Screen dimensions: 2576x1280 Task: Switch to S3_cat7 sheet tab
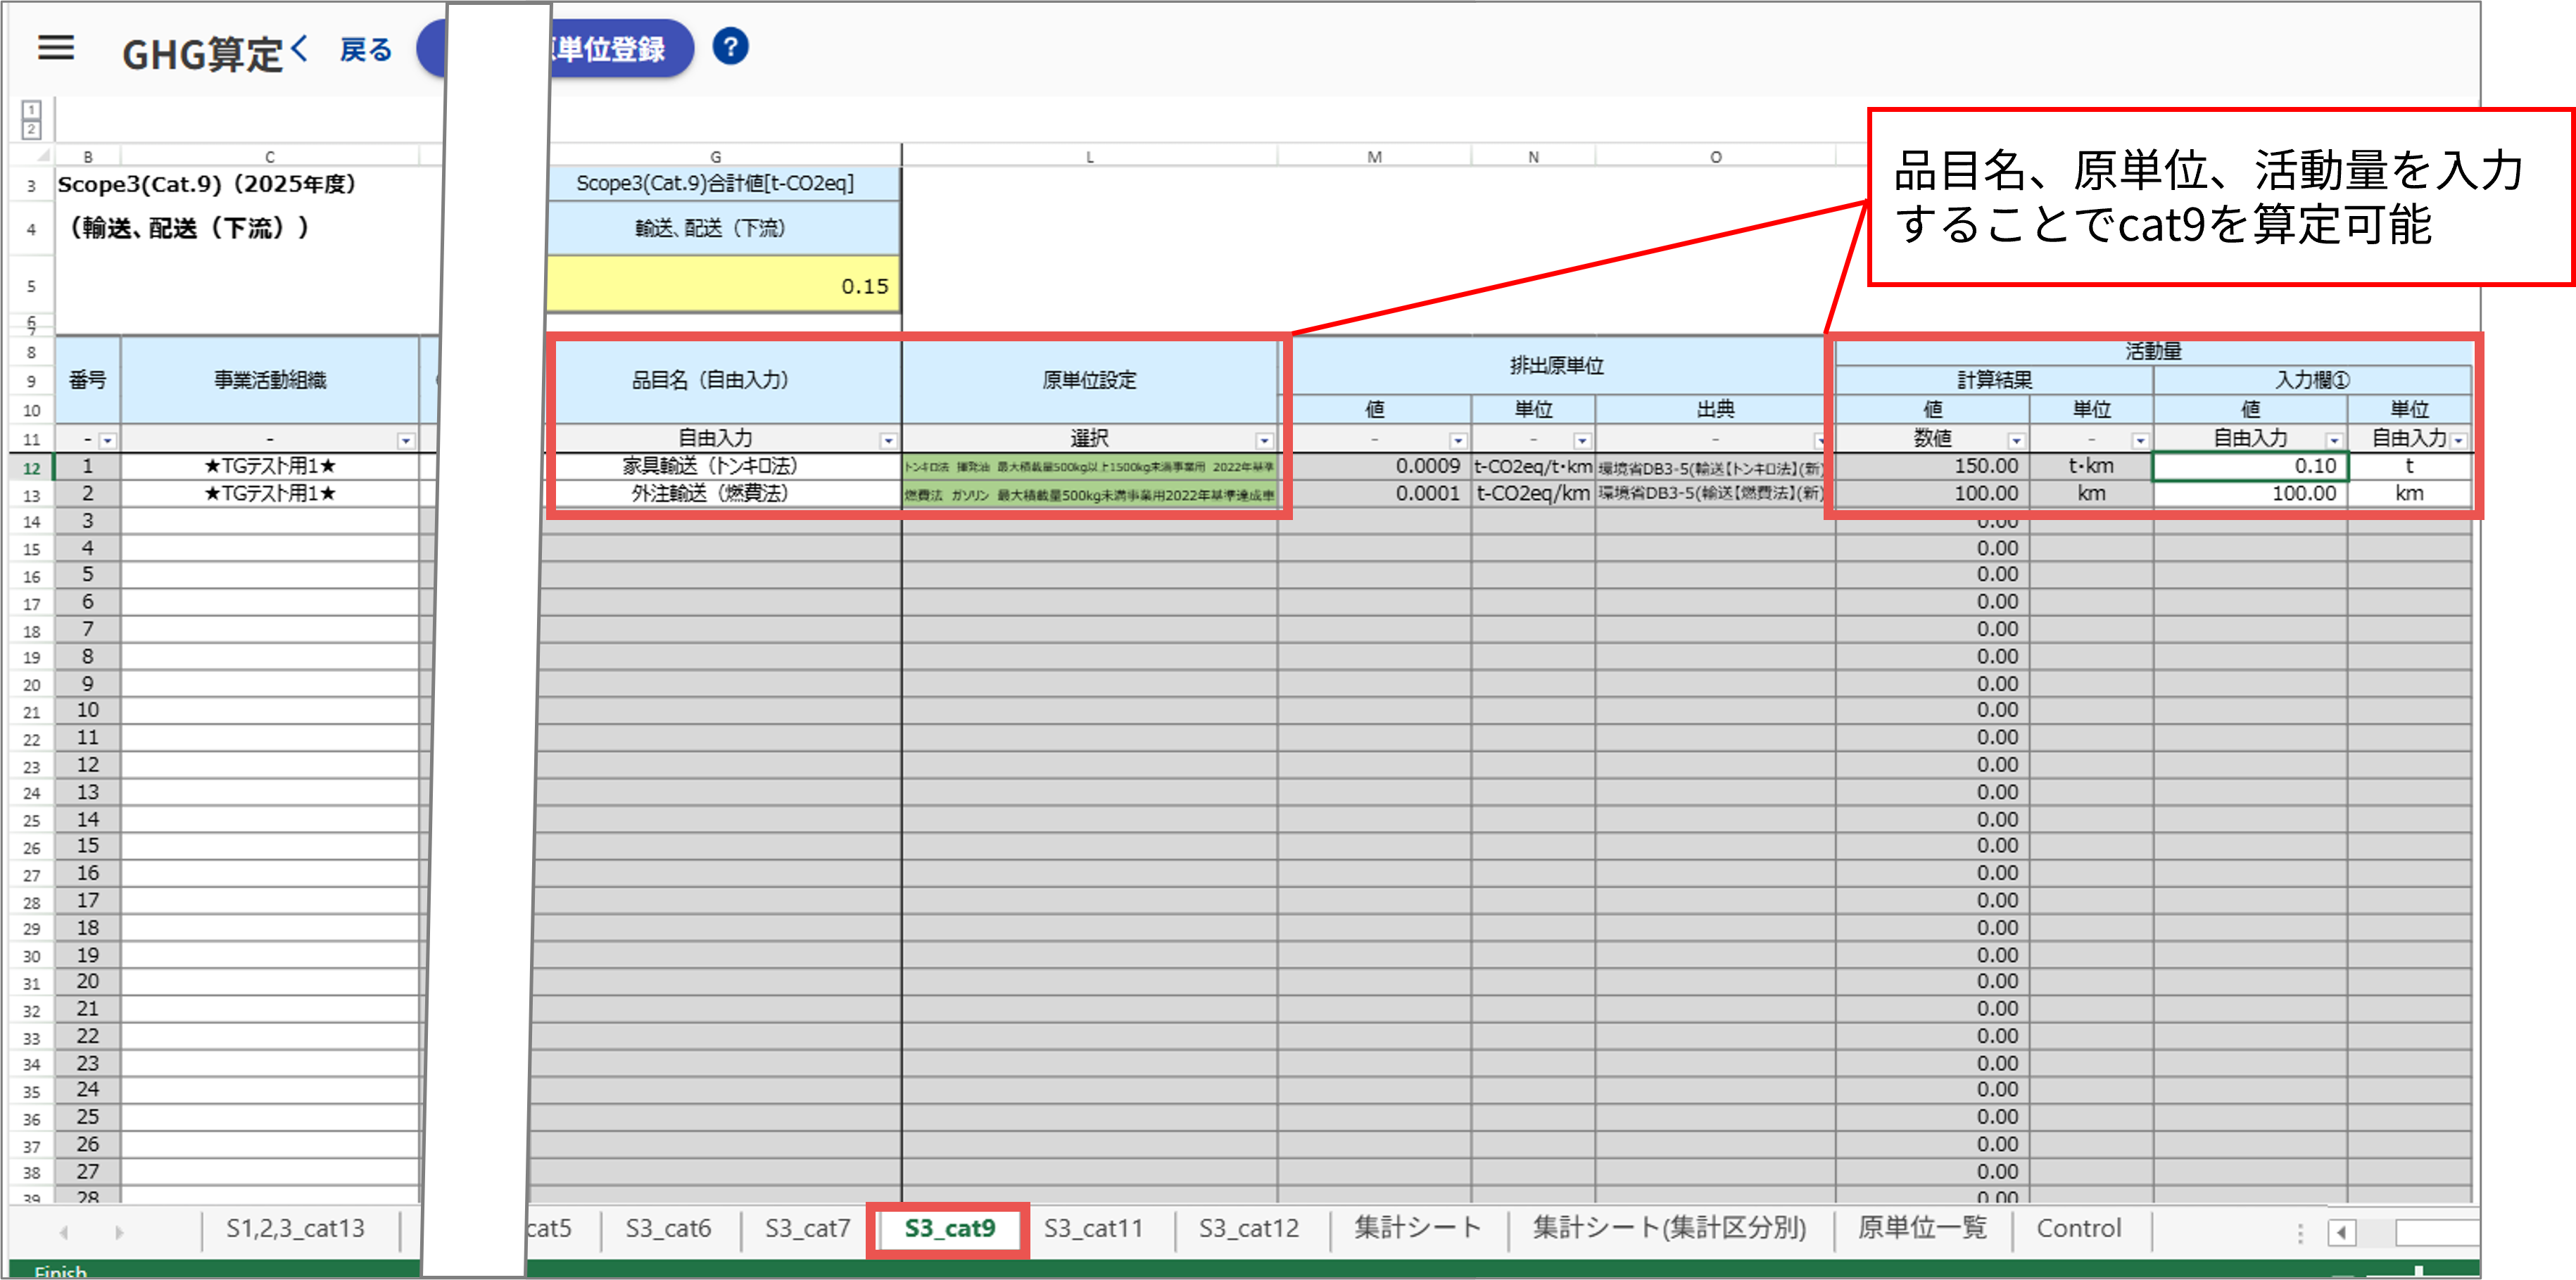click(x=807, y=1228)
